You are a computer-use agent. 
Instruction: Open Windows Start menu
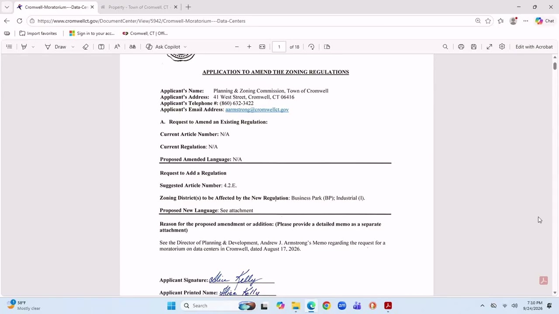(x=171, y=306)
